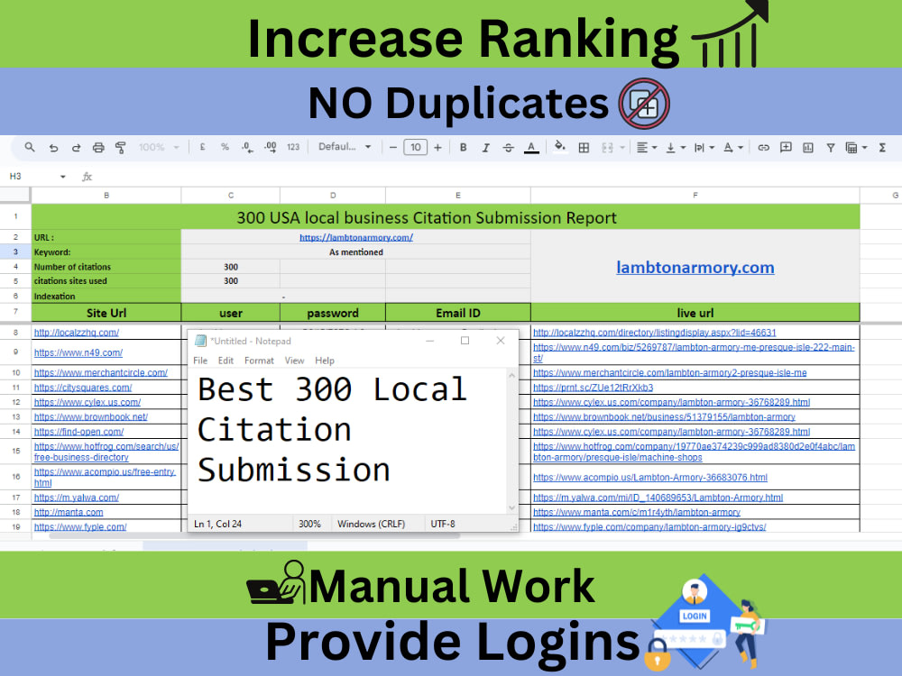Open the horizontal align dropdown
This screenshot has height=676, width=902.
[647, 148]
